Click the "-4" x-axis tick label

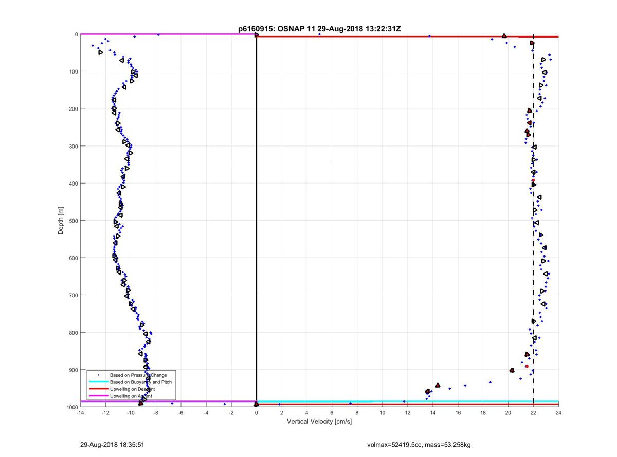coord(206,412)
